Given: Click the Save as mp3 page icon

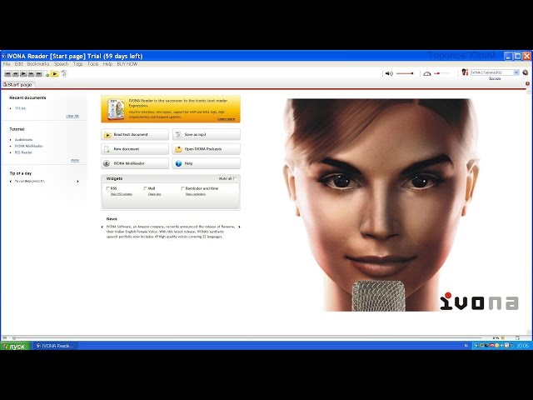Looking at the screenshot, I should coord(178,135).
